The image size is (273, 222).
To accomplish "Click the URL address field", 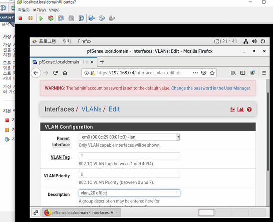I will tap(140, 73).
